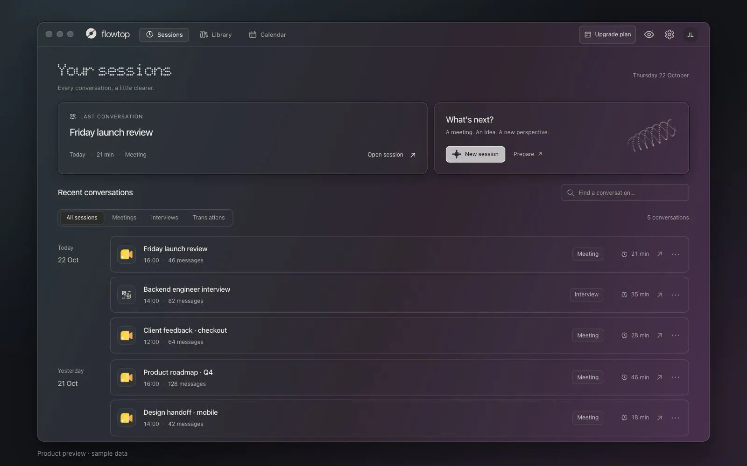Filter by Translations
This screenshot has height=466, width=747.
209,218
